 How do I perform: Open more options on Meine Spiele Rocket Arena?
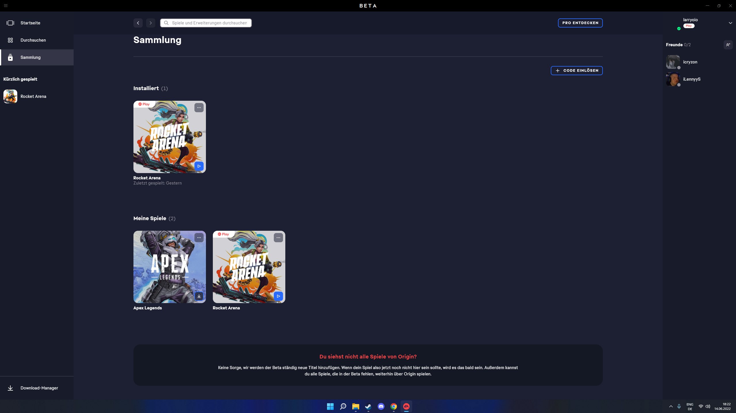278,238
